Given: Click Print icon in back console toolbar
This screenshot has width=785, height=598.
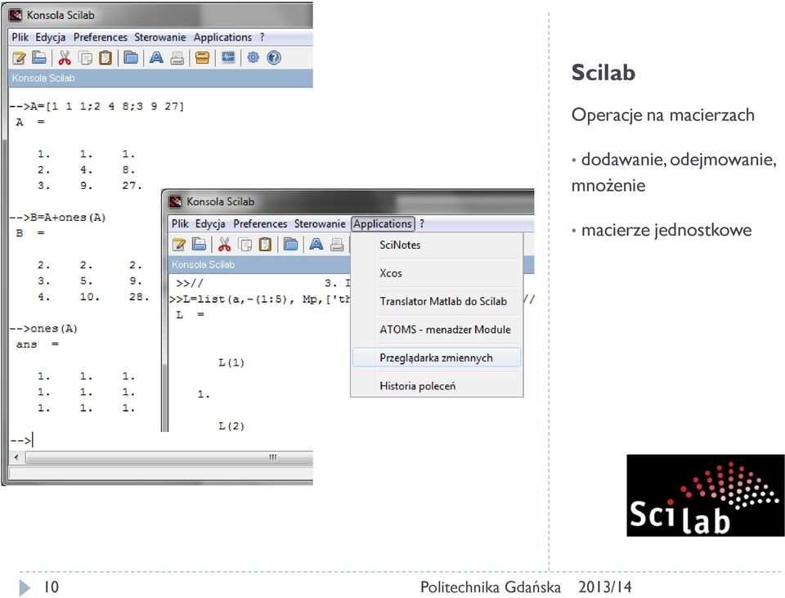Looking at the screenshot, I should click(x=177, y=58).
